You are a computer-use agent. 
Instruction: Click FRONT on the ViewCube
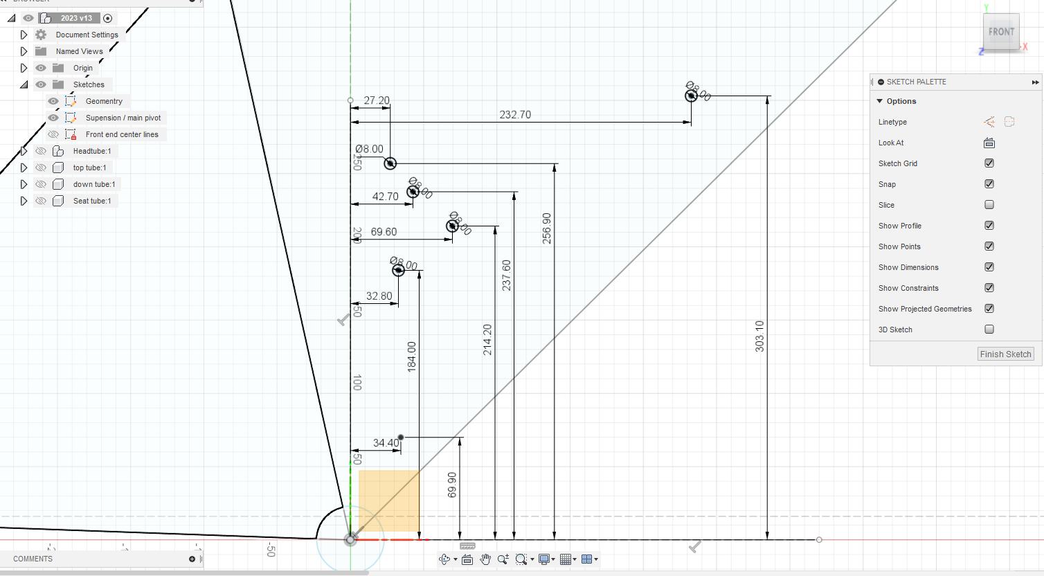pos(1001,31)
